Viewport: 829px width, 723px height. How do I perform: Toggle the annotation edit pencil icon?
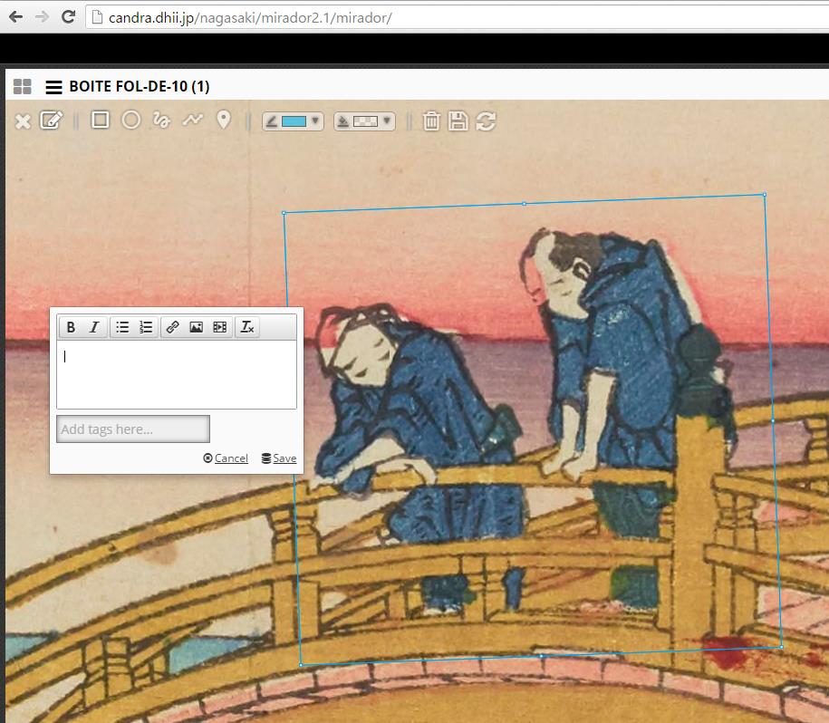(52, 120)
